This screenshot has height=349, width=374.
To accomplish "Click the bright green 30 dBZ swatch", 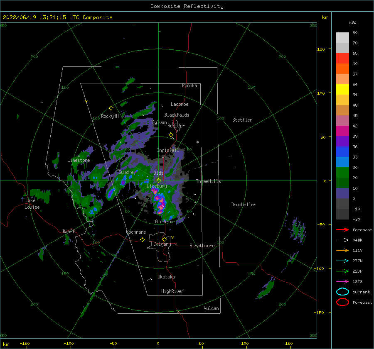I will pyautogui.click(x=342, y=173).
